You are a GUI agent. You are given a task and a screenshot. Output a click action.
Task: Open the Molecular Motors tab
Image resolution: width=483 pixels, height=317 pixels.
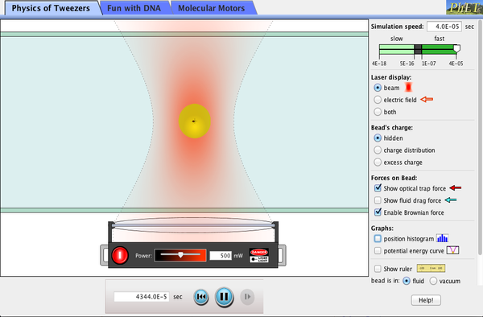pyautogui.click(x=211, y=8)
